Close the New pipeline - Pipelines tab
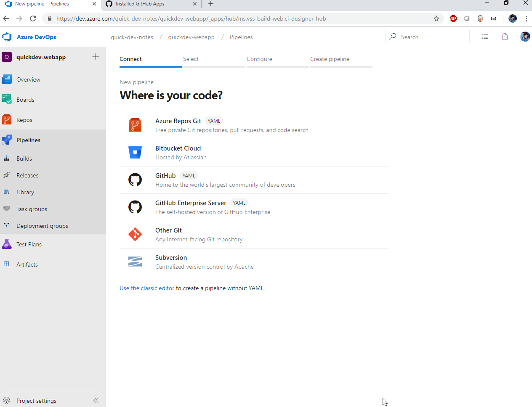The height and width of the screenshot is (407, 532). [x=94, y=4]
